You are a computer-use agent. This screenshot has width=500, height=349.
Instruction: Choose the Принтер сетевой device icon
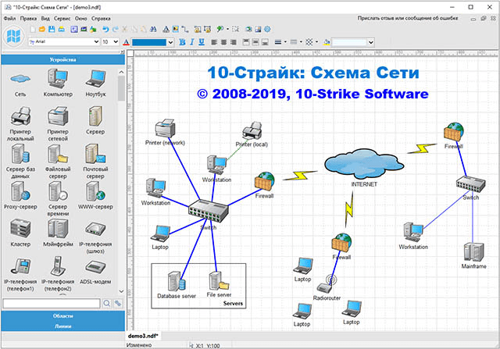click(x=59, y=117)
